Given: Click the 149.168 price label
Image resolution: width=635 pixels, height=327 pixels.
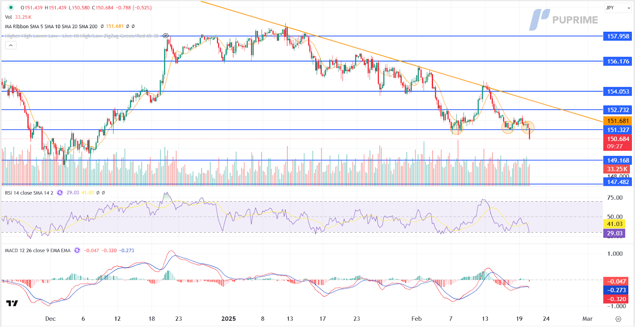Looking at the screenshot, I should (x=618, y=160).
